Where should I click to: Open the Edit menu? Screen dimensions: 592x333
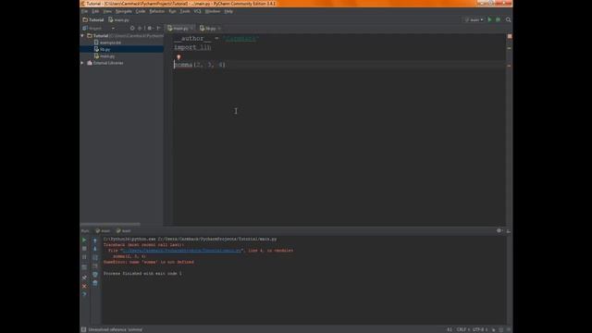[95, 11]
